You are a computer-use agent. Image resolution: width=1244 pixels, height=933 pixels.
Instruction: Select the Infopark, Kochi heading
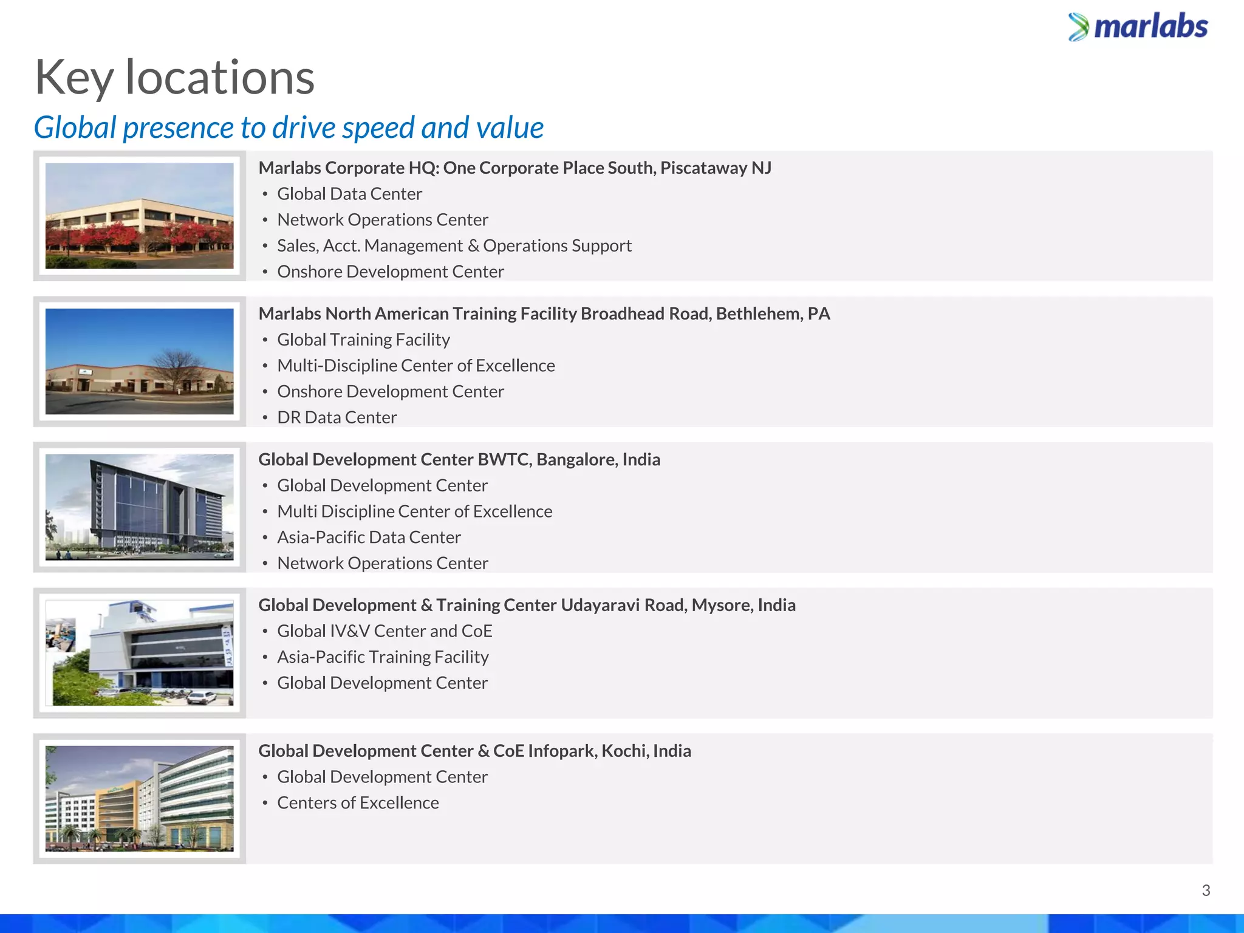474,751
